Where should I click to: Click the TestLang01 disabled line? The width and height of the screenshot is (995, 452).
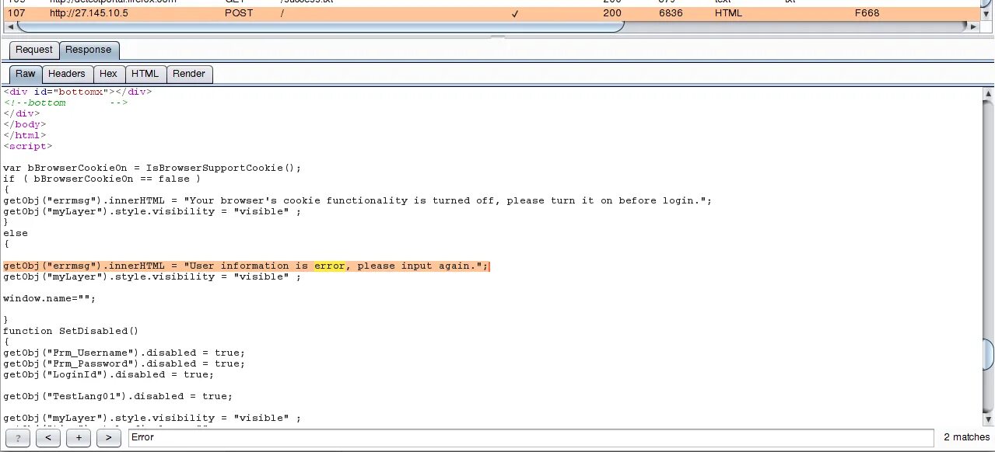pyautogui.click(x=117, y=396)
